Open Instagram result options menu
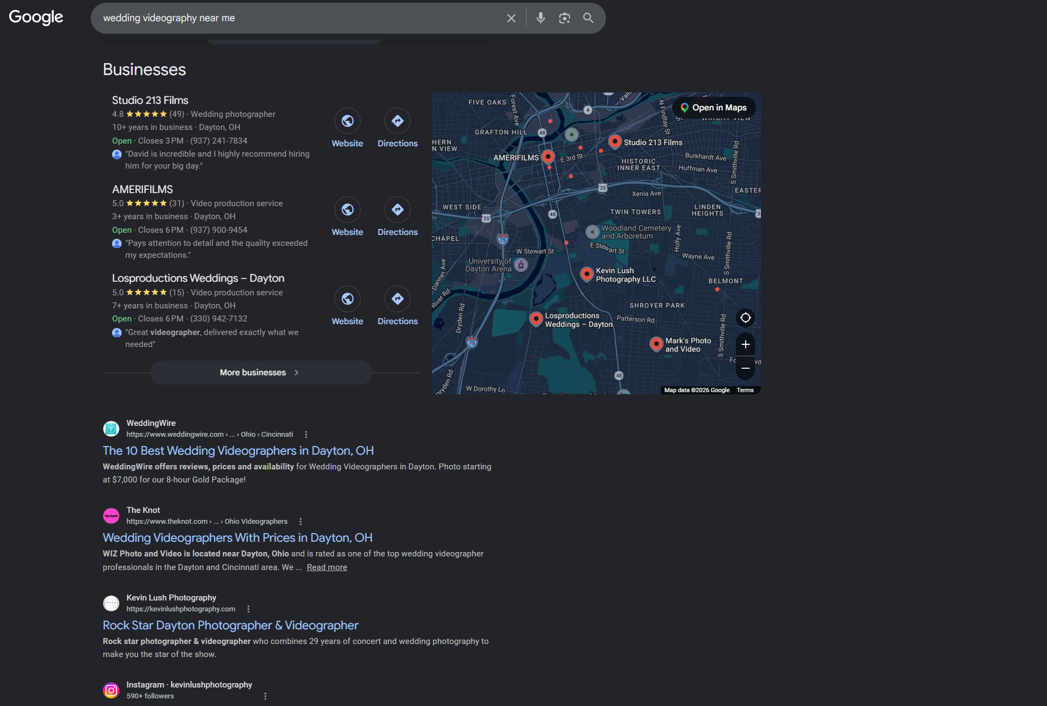 coord(265,696)
